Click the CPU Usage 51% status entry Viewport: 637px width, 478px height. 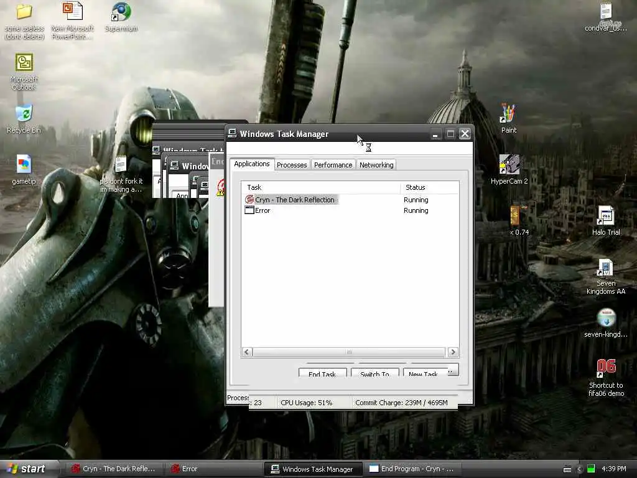(x=306, y=403)
